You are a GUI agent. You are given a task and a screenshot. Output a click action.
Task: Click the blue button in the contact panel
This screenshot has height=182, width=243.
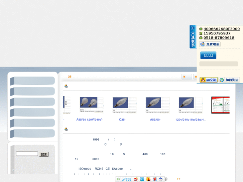pos(208,55)
